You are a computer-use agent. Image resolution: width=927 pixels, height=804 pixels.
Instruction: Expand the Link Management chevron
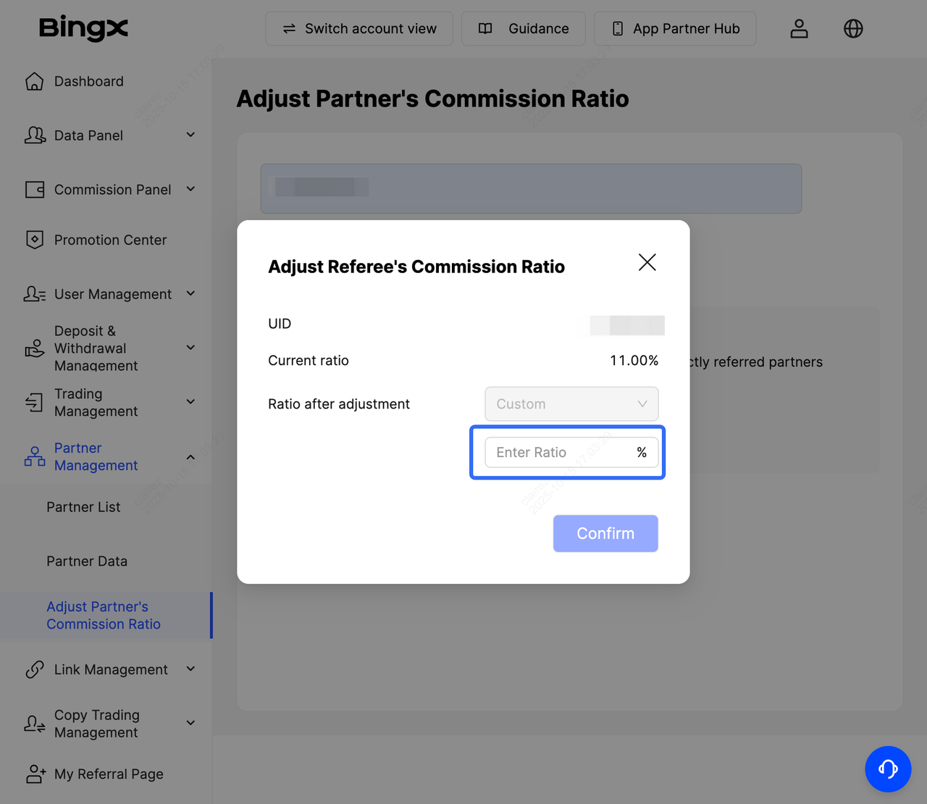[x=190, y=669]
